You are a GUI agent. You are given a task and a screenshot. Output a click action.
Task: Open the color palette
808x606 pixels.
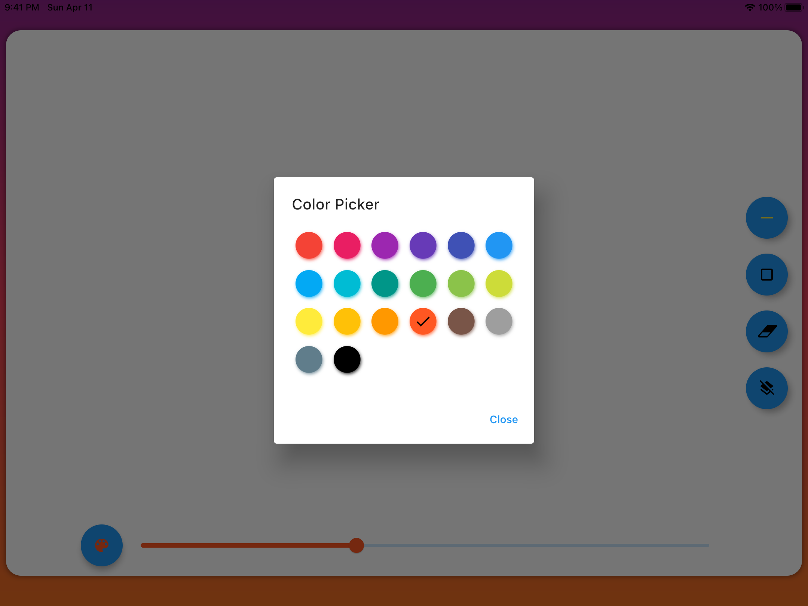pyautogui.click(x=101, y=545)
